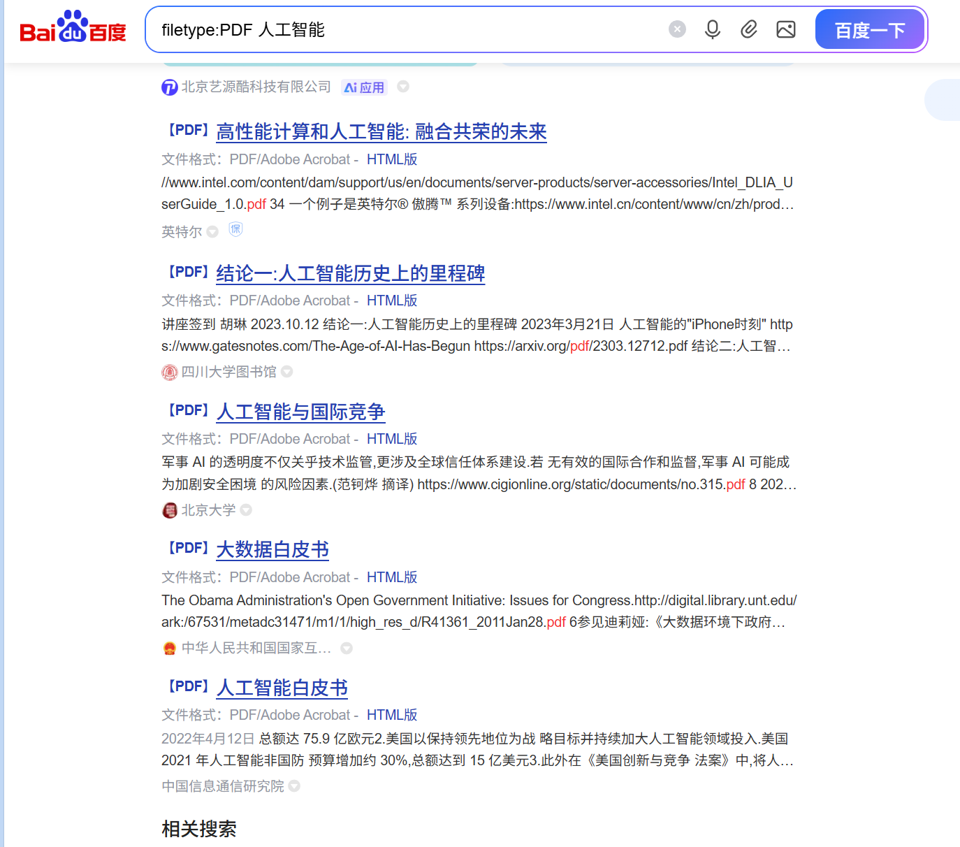This screenshot has width=960, height=847.
Task: Open the 人工智能与国际竞争 result
Action: [300, 413]
